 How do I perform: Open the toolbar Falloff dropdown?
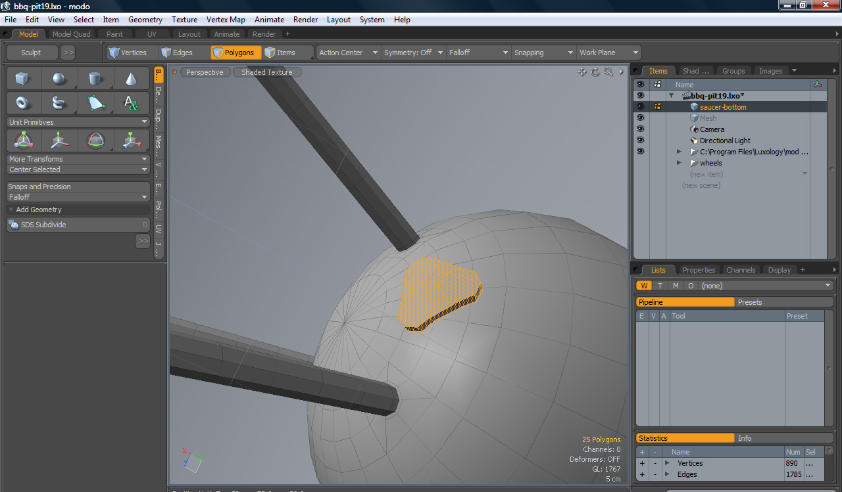tap(478, 53)
